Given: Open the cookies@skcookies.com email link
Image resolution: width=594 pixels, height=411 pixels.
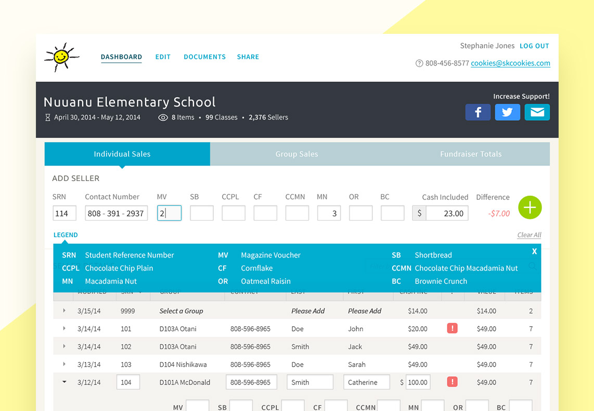Looking at the screenshot, I should pos(510,63).
